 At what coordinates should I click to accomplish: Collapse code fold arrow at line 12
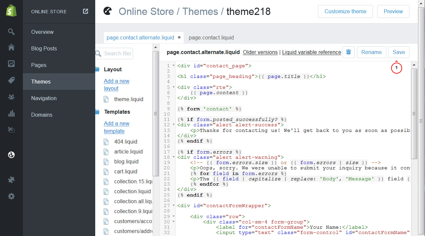click(174, 125)
